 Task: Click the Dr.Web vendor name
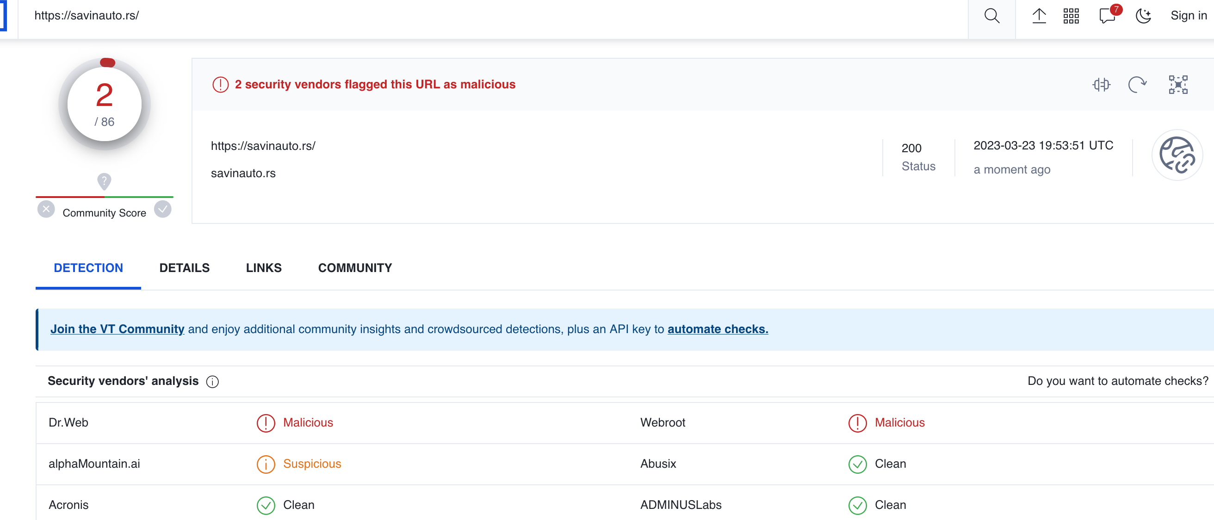(68, 422)
